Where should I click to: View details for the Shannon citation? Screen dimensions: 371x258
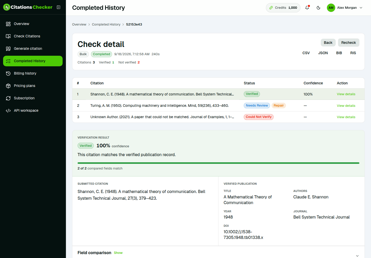tap(346, 94)
